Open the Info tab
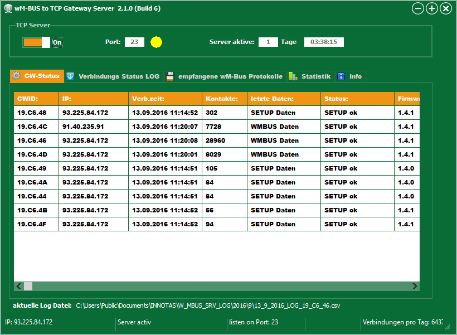Viewport: 457px width, 335px height. 355,76
